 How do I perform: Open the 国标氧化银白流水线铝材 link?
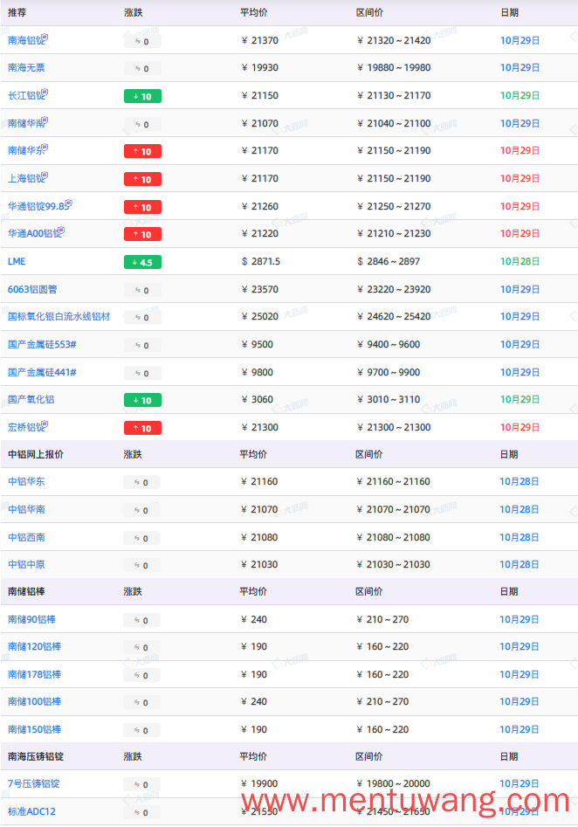58,316
